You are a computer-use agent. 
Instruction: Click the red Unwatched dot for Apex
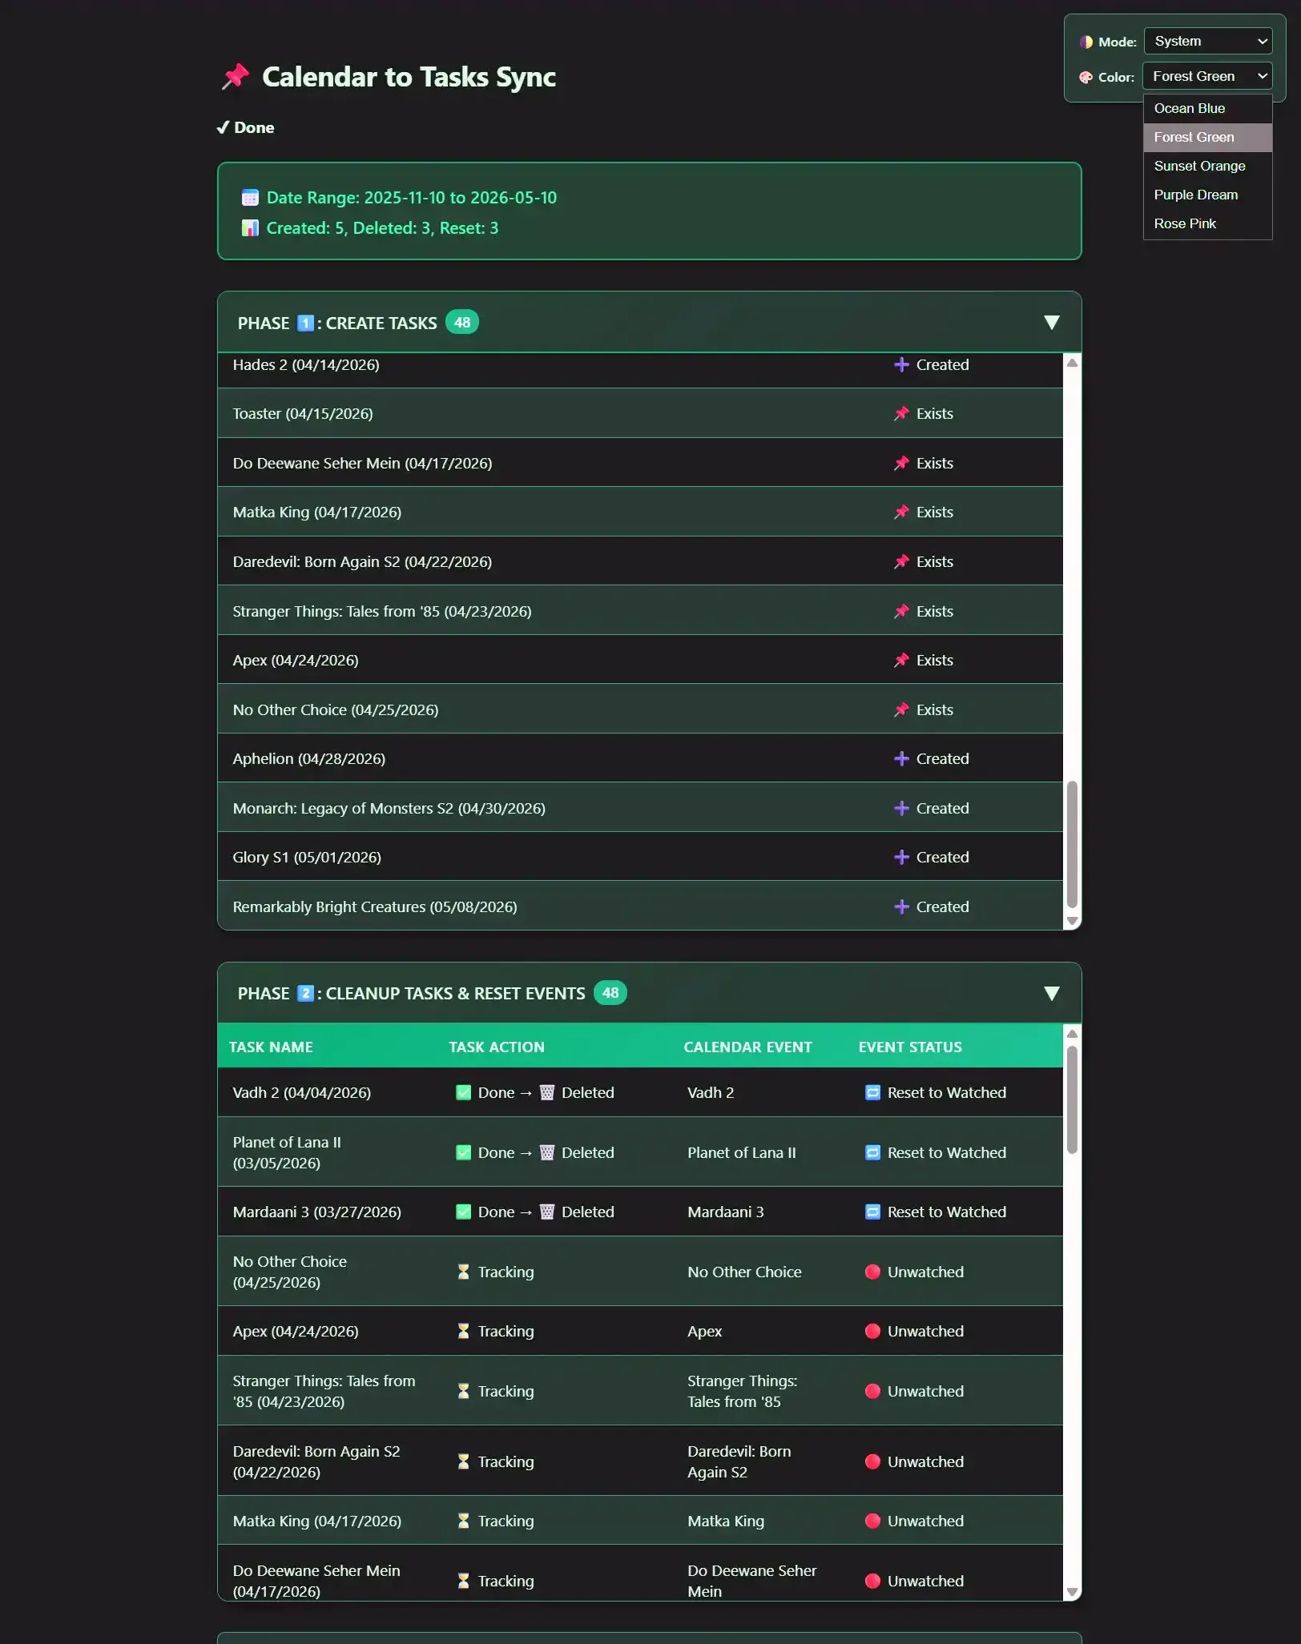pos(872,1332)
